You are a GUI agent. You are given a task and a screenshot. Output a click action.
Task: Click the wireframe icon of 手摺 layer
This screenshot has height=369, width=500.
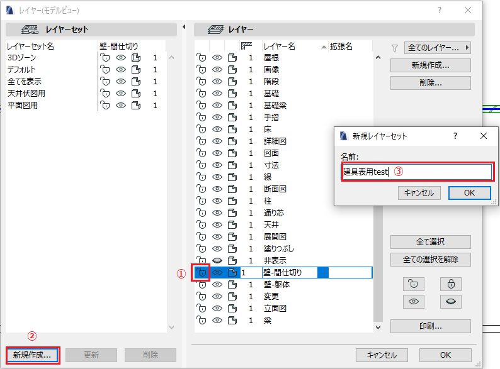pos(232,117)
